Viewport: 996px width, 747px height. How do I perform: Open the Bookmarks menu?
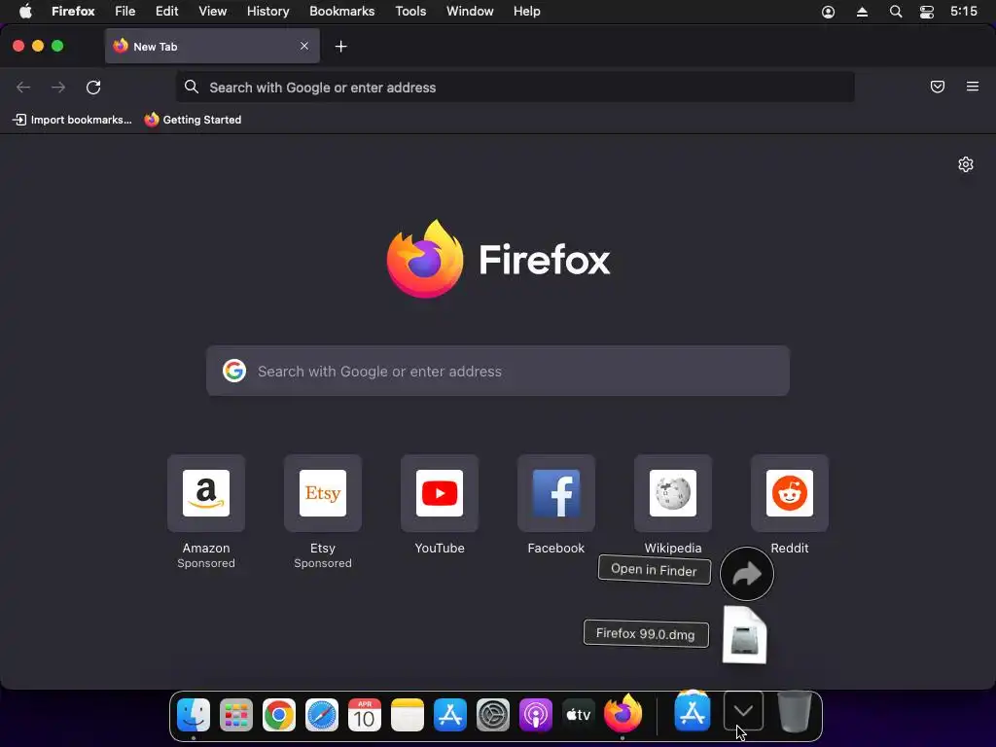341,12
